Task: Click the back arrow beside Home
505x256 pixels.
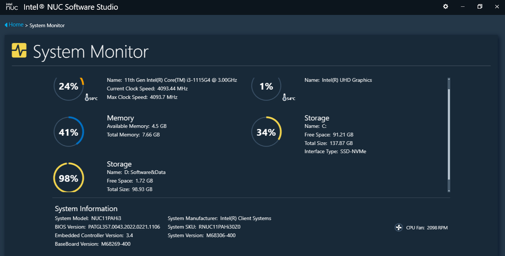Action: 6,25
